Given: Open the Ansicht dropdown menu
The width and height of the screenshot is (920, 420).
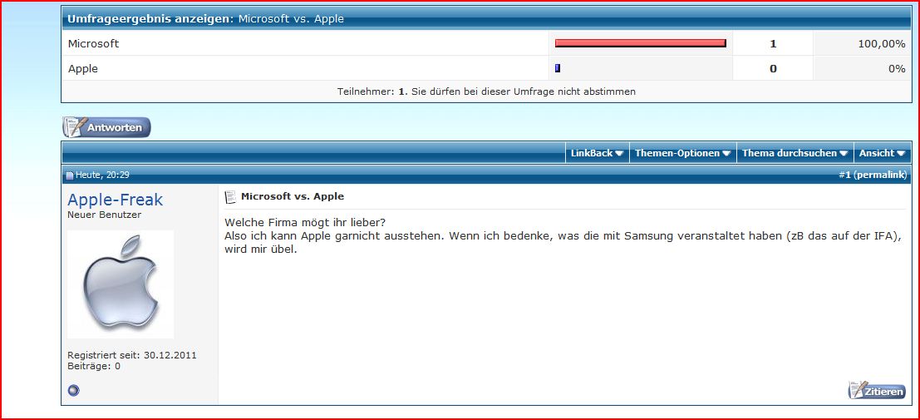Looking at the screenshot, I should 883,153.
